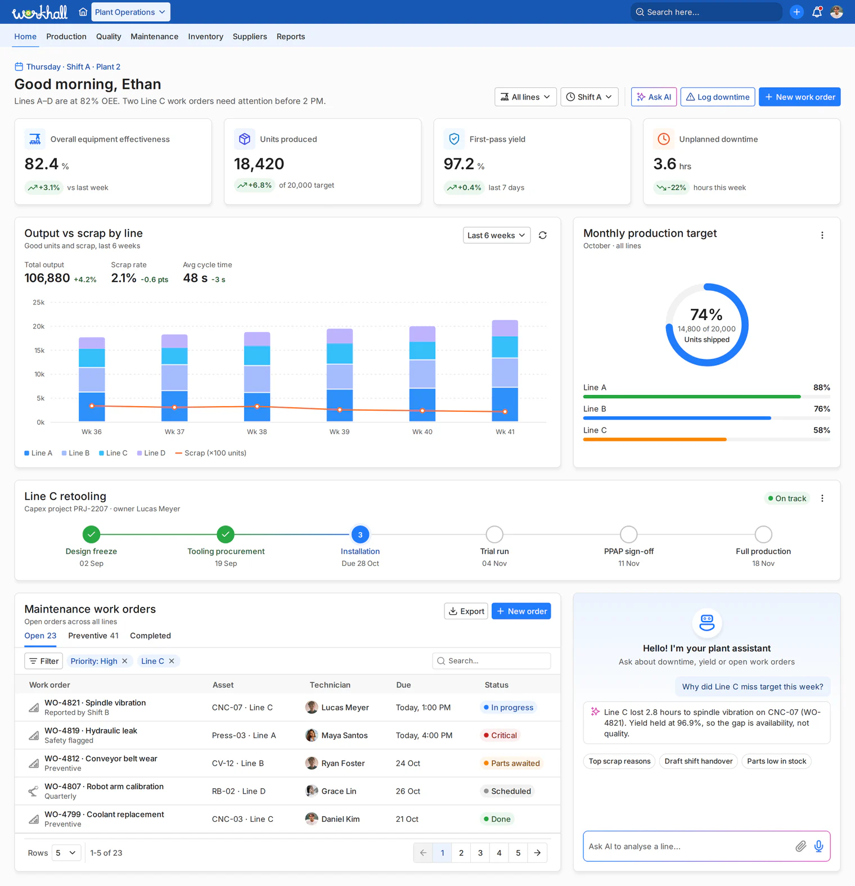Go to next page arrow in pagination
This screenshot has height=886, width=855.
(537, 853)
